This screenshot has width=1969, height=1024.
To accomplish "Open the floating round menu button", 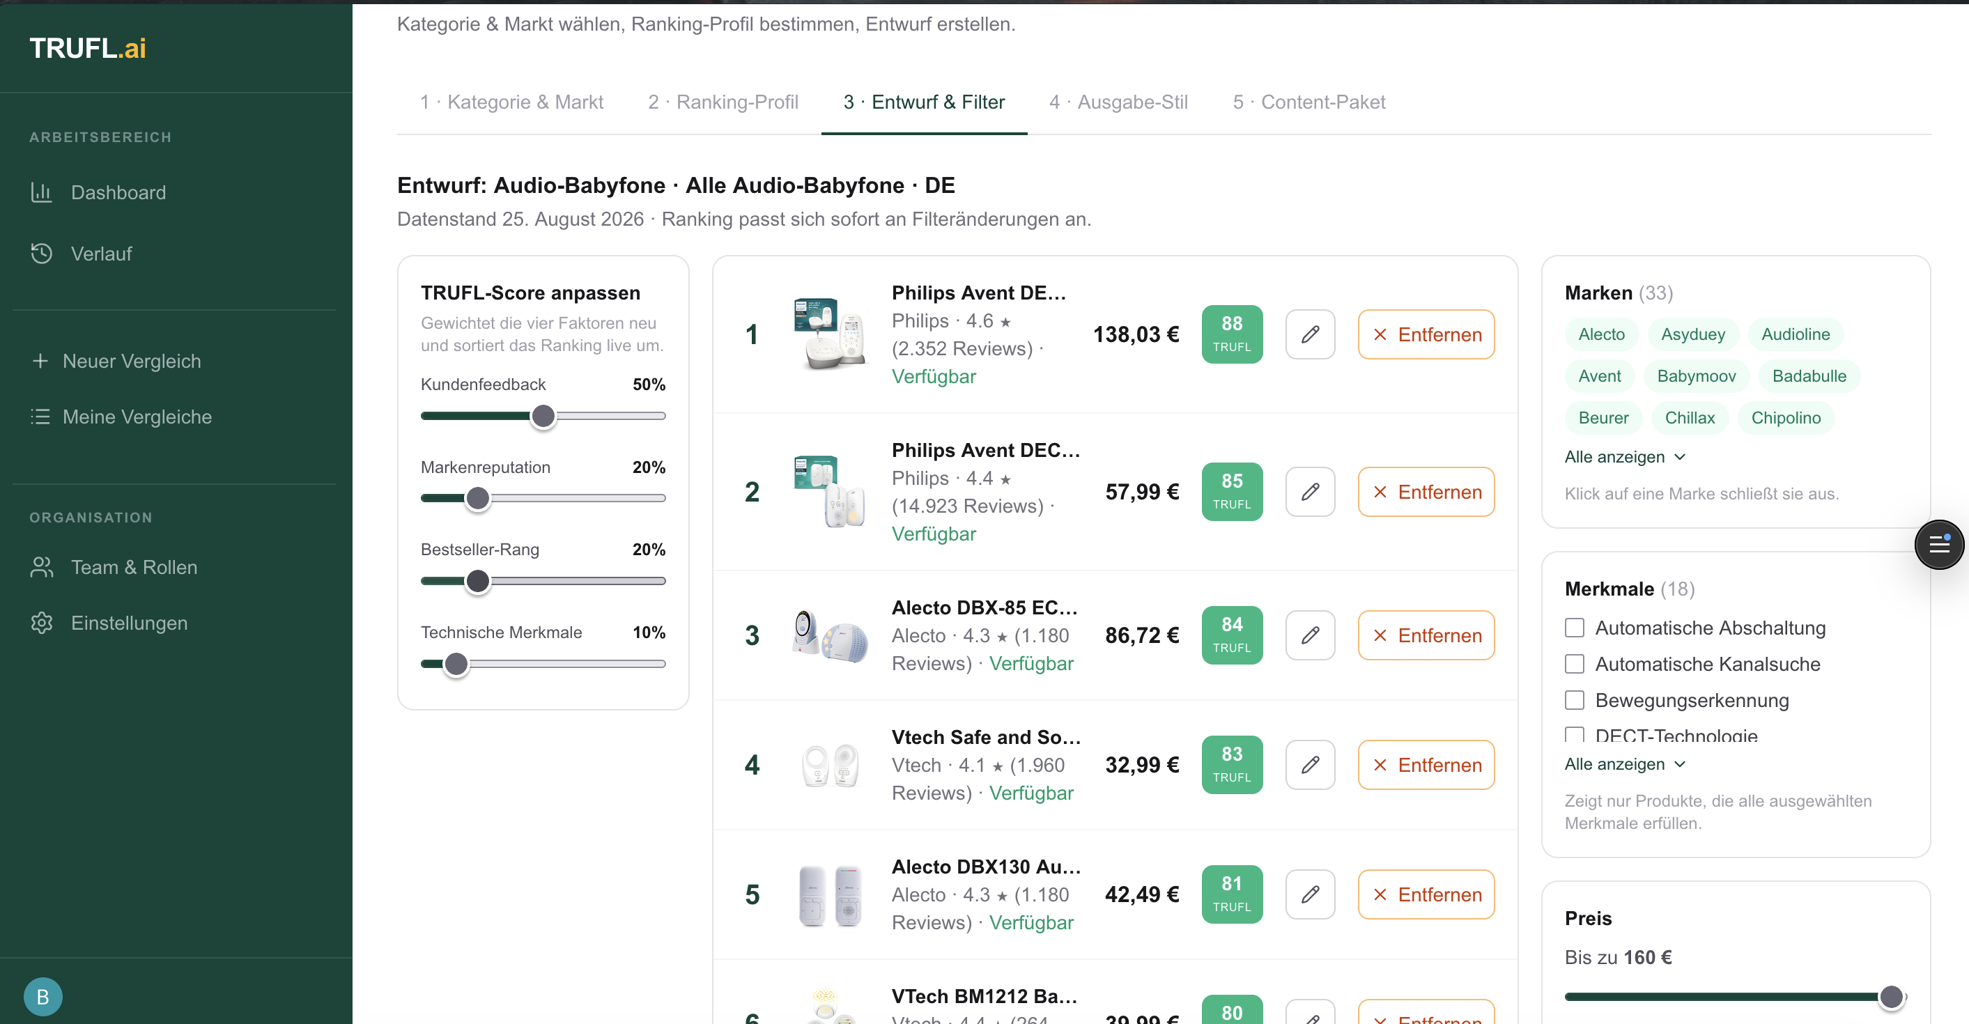I will point(1939,544).
